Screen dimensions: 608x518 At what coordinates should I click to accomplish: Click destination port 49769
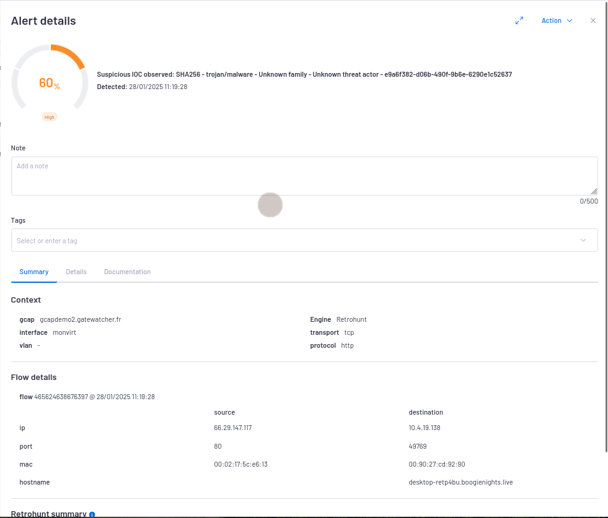[x=417, y=446]
